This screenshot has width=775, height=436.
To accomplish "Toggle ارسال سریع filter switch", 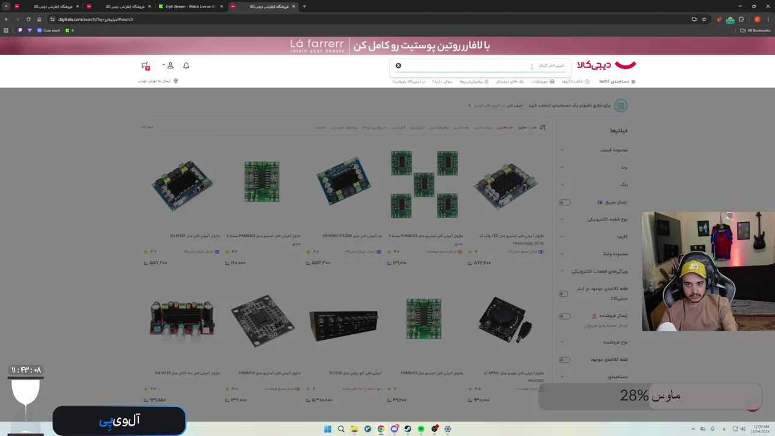I will coord(564,202).
